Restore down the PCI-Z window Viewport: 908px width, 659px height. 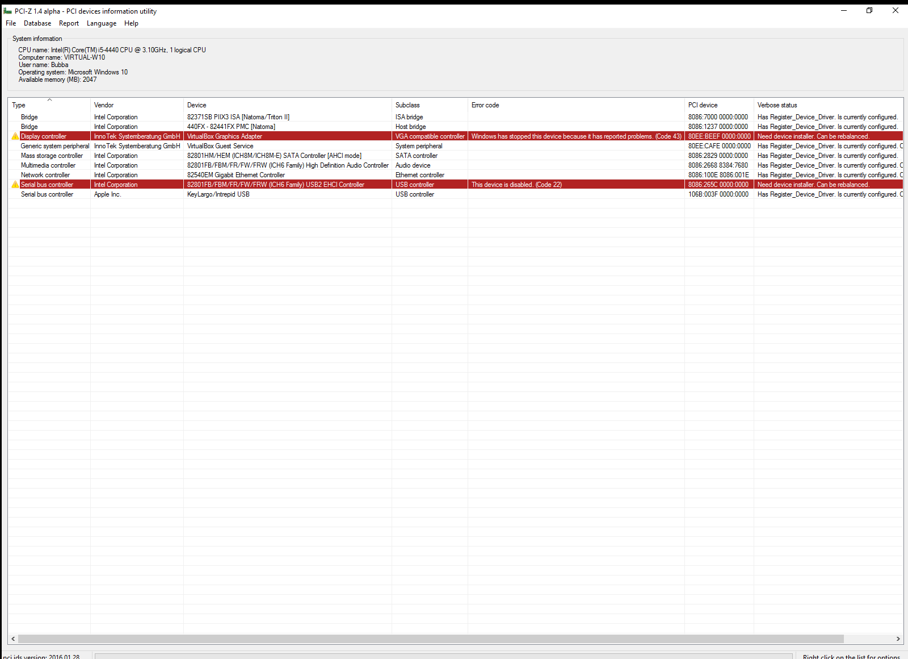[x=869, y=10]
